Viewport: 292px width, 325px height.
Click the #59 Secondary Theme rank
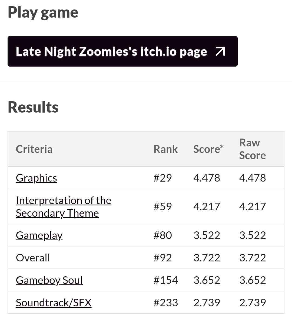[x=162, y=206]
